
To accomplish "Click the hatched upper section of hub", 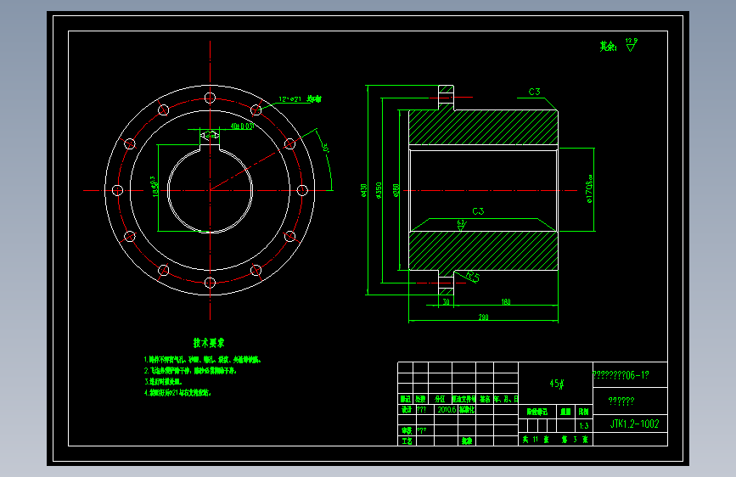I will pyautogui.click(x=484, y=126).
